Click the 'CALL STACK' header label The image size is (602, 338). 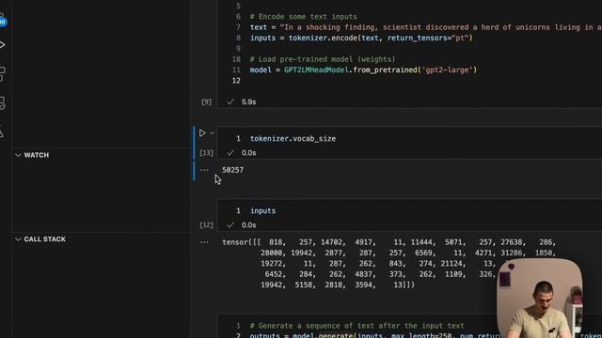click(44, 239)
